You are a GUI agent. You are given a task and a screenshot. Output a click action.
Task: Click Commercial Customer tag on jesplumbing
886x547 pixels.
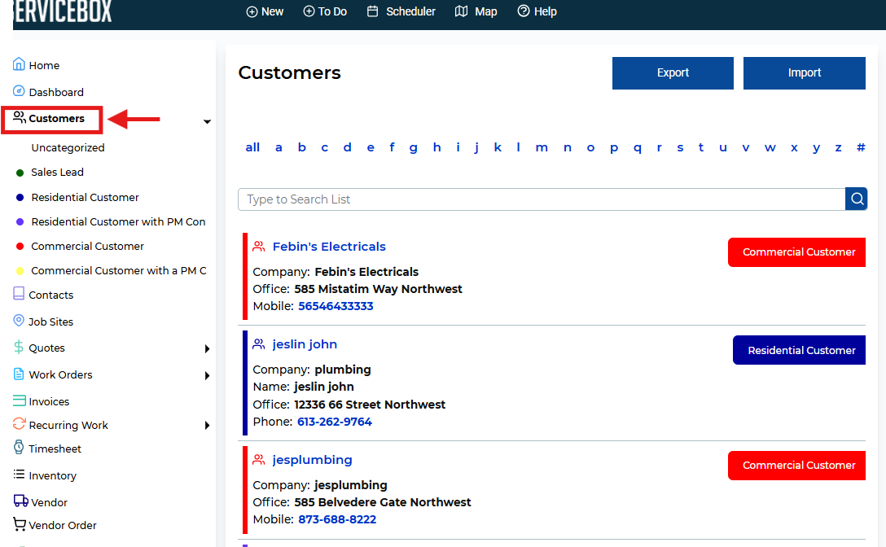[796, 465]
